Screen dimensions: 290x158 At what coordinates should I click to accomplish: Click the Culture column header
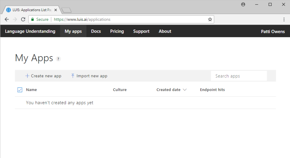pyautogui.click(x=120, y=90)
